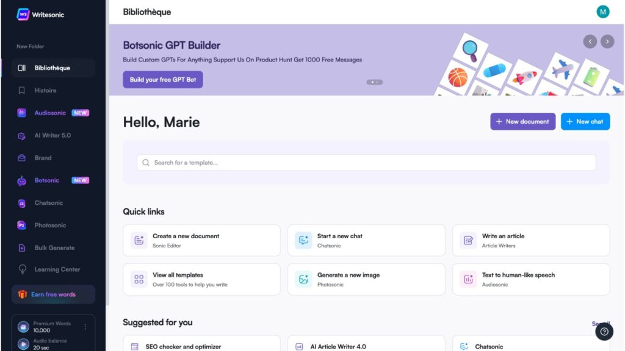Click Build your free GPT Bot
625x351 pixels.
tap(162, 80)
